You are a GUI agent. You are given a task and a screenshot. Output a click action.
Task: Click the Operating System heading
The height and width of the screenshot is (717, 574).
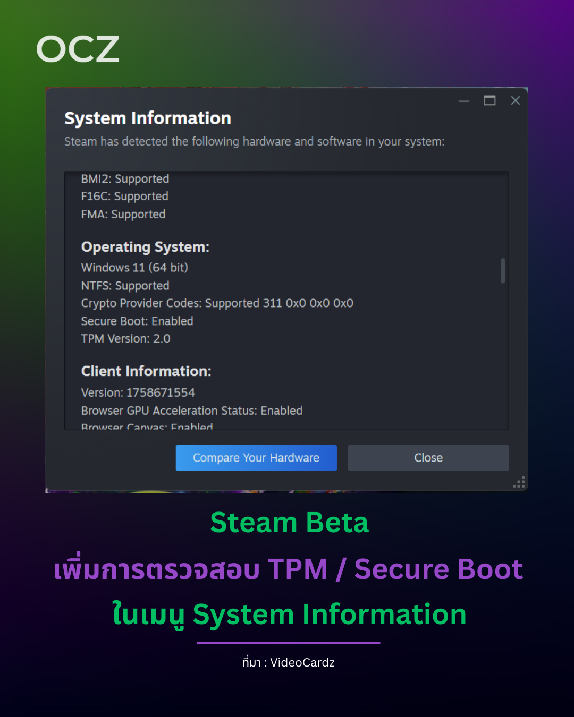145,247
